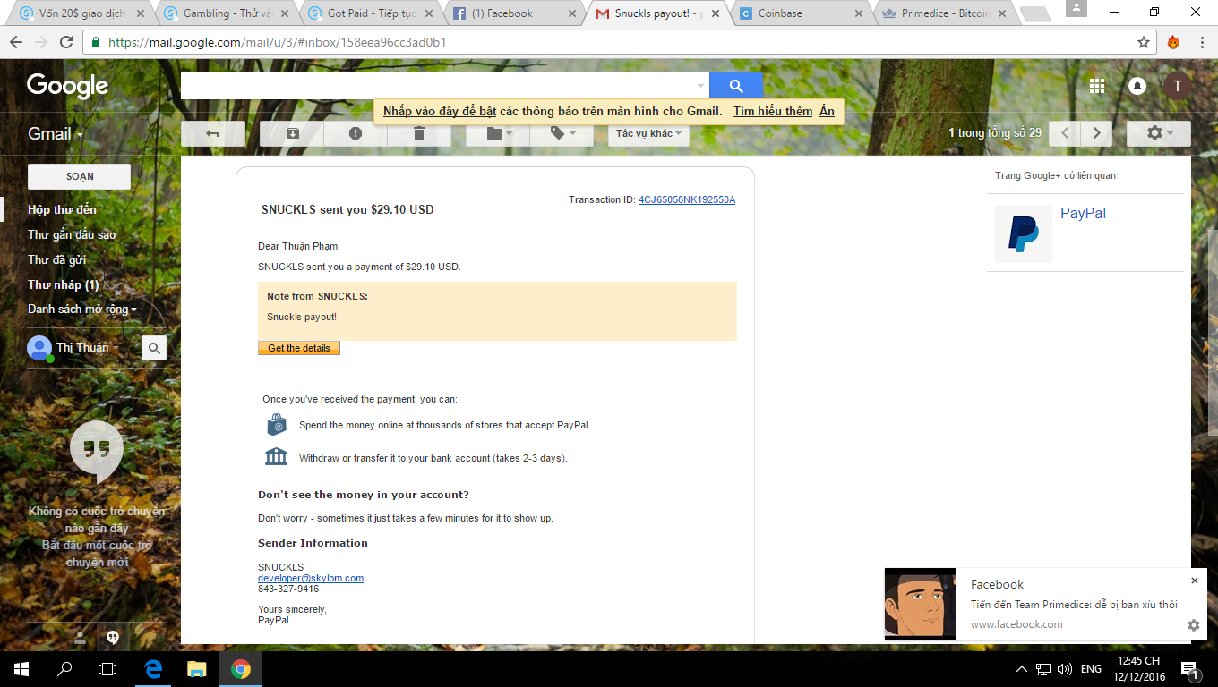Open Thư gắn dấu sao folder

(72, 234)
